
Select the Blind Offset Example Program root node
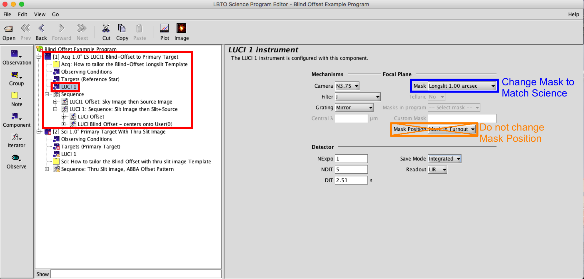coord(80,49)
